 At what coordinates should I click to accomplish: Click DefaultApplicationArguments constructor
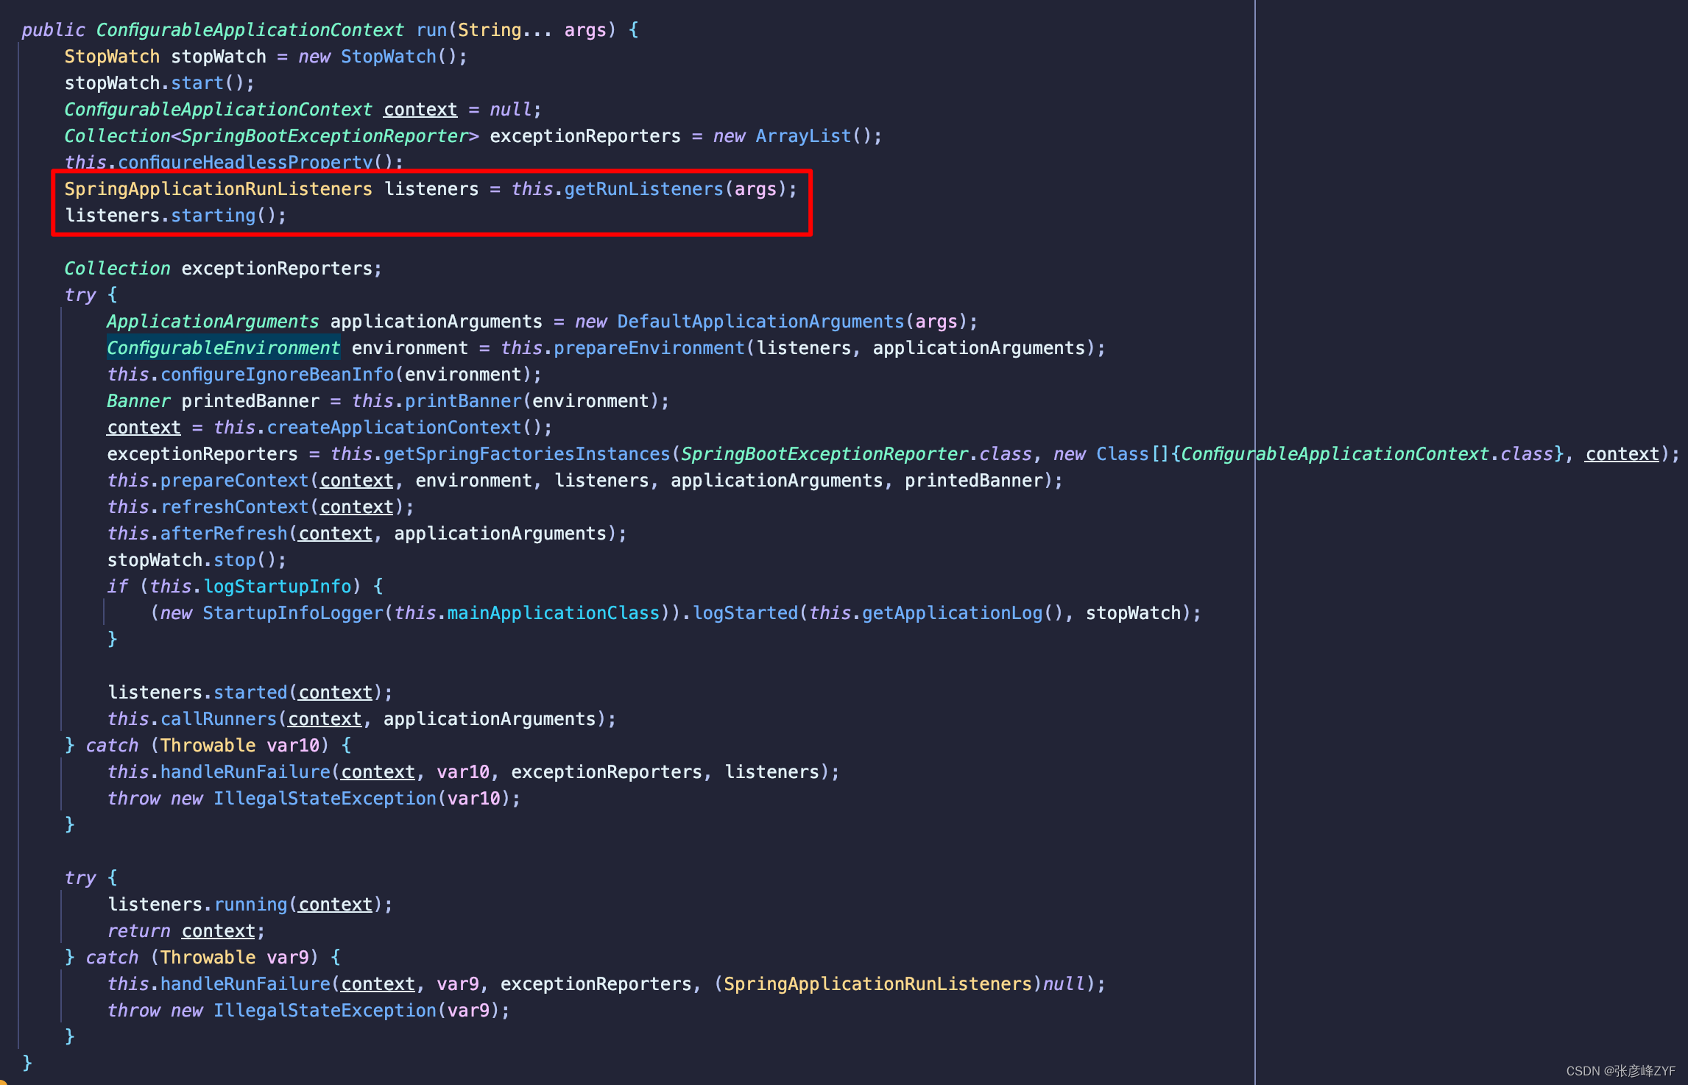click(760, 322)
